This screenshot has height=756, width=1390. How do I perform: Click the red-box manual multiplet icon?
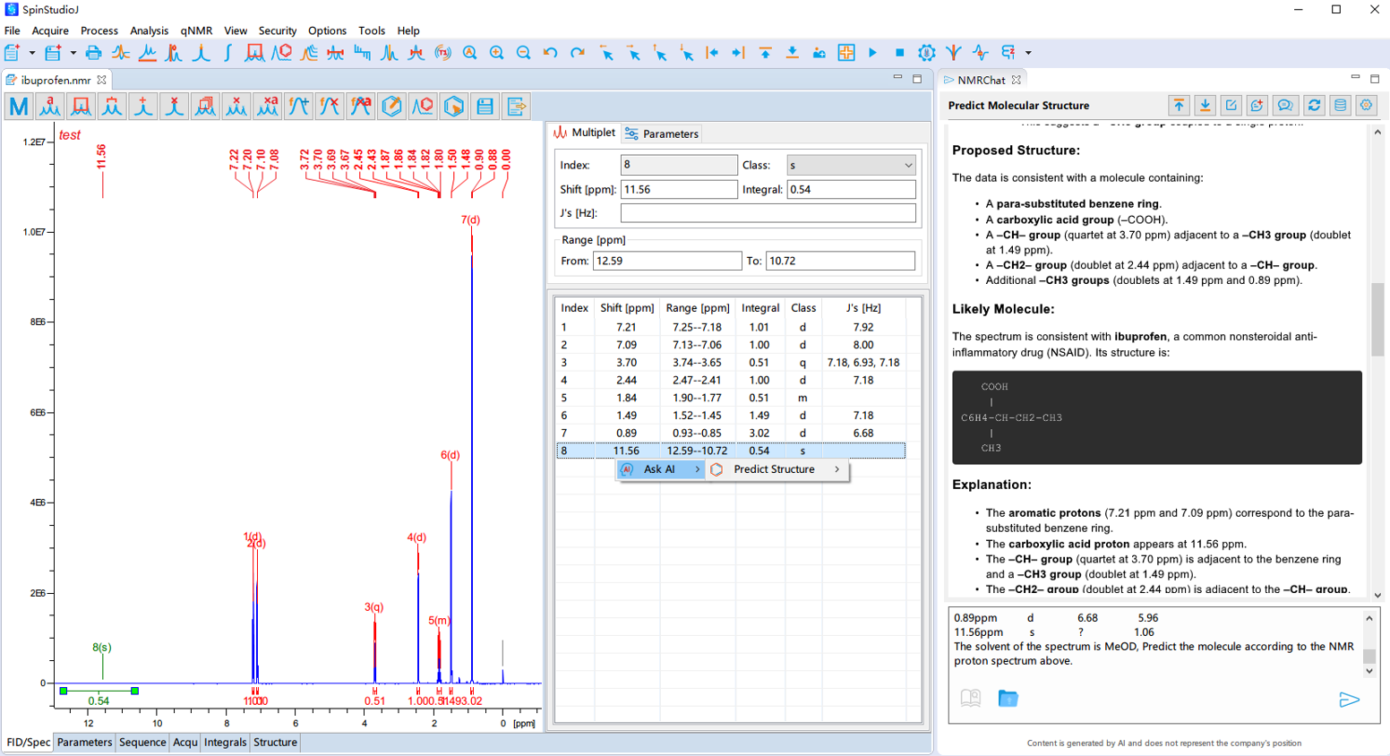click(81, 107)
